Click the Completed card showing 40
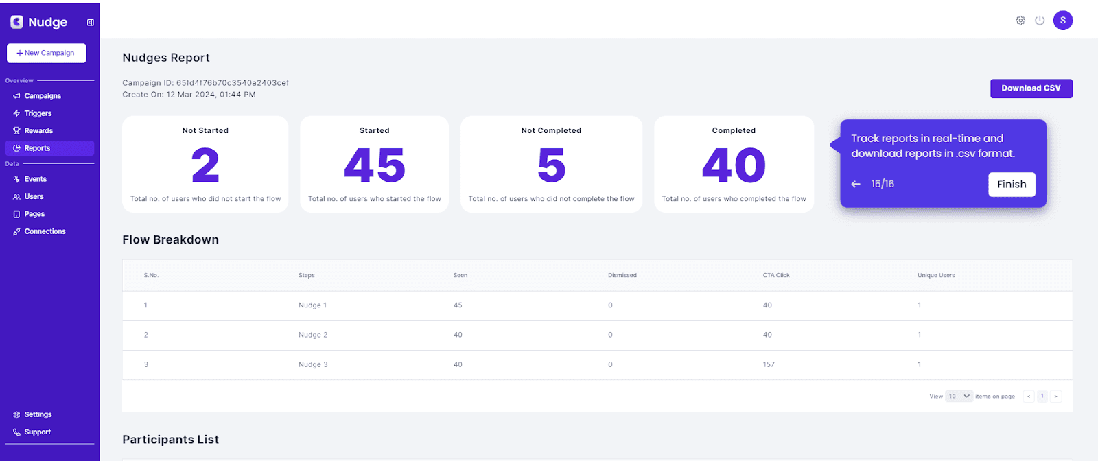This screenshot has height=461, width=1098. point(734,164)
